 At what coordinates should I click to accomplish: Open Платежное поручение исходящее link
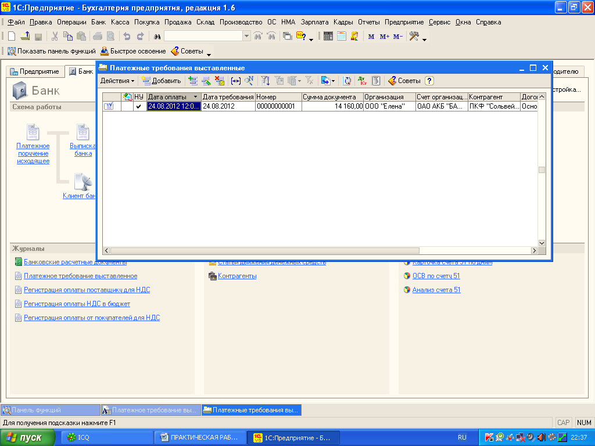click(x=33, y=153)
